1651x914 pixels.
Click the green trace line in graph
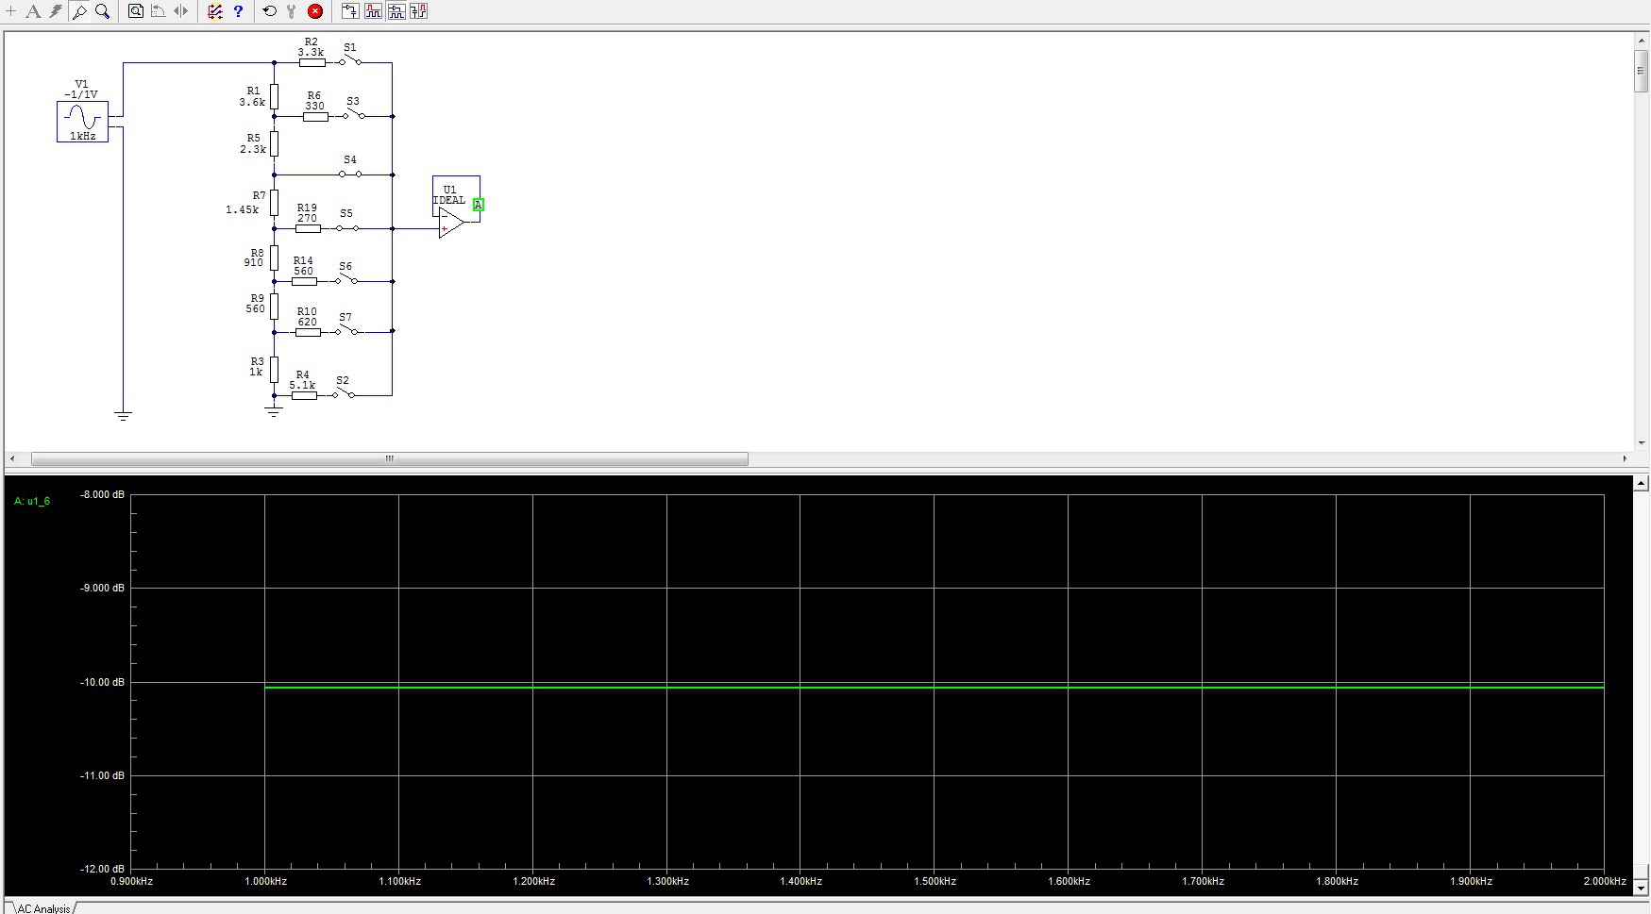pos(935,688)
